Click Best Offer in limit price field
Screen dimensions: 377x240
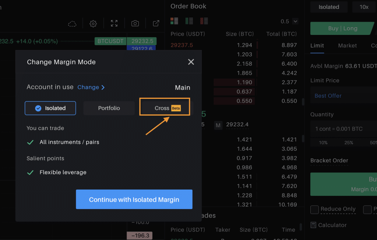point(328,96)
